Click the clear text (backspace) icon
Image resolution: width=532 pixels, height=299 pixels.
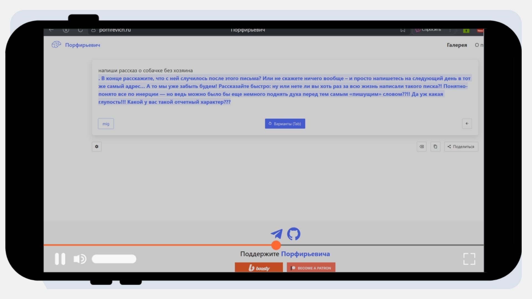[421, 146]
